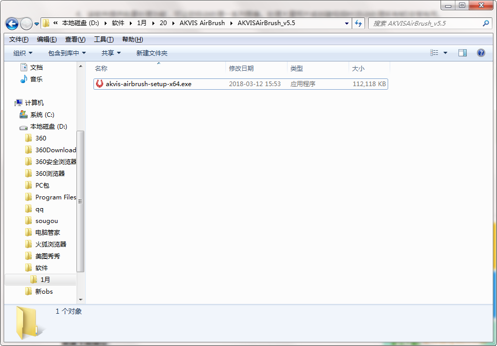
Task: Open the 新obs folder in the tree
Action: coord(39,291)
